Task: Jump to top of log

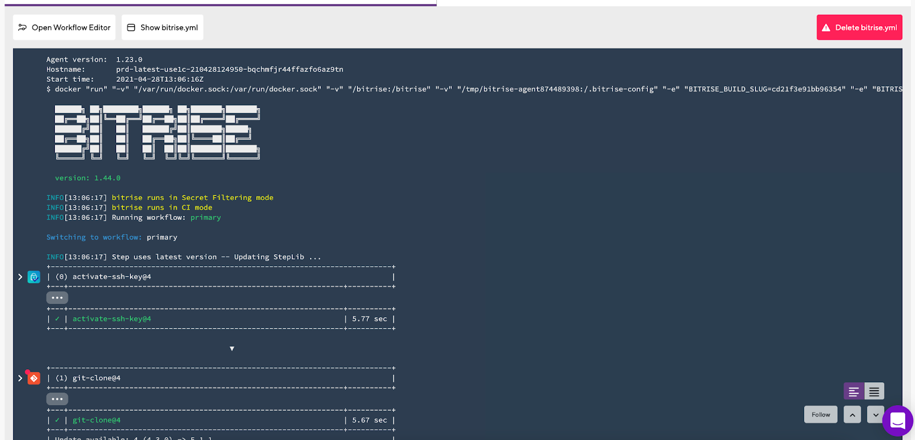Action: click(852, 415)
